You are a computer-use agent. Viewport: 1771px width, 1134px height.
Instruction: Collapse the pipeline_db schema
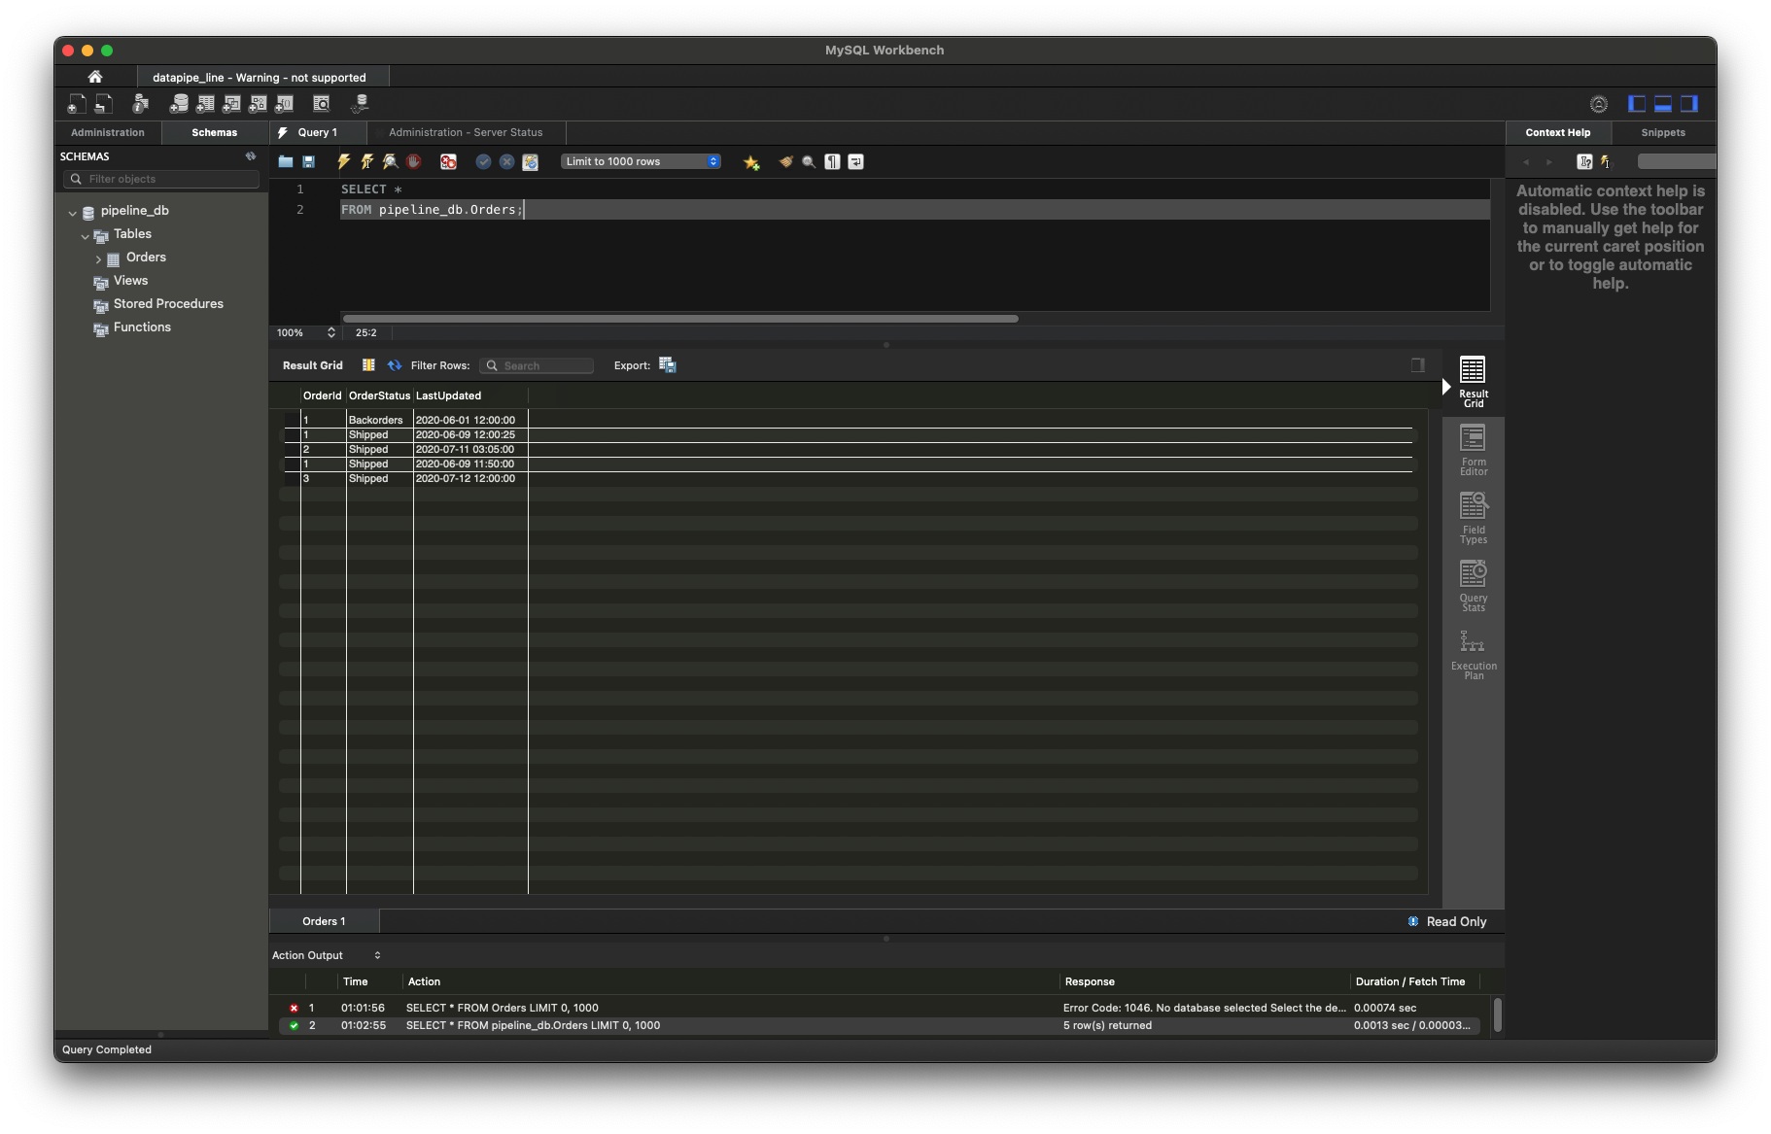pyautogui.click(x=72, y=212)
